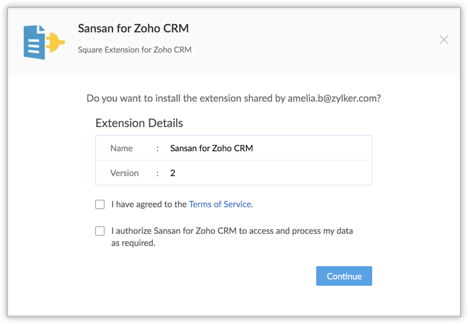468x324 pixels.
Task: Close the install extension dialog
Action: point(444,39)
